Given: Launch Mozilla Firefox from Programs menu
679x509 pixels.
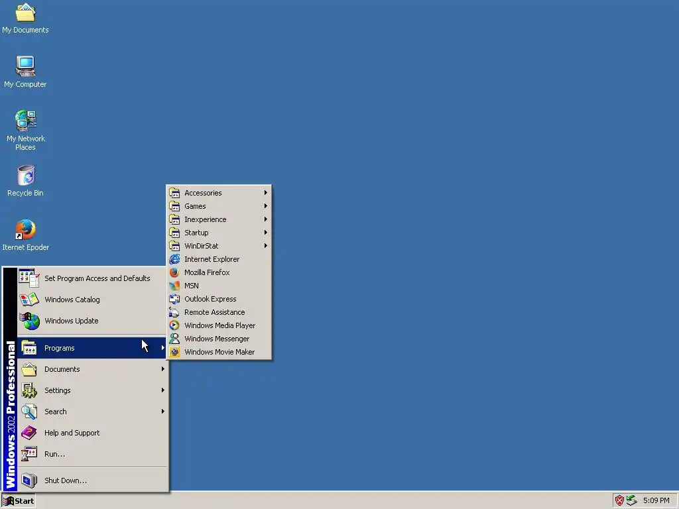Looking at the screenshot, I should pyautogui.click(x=219, y=272).
